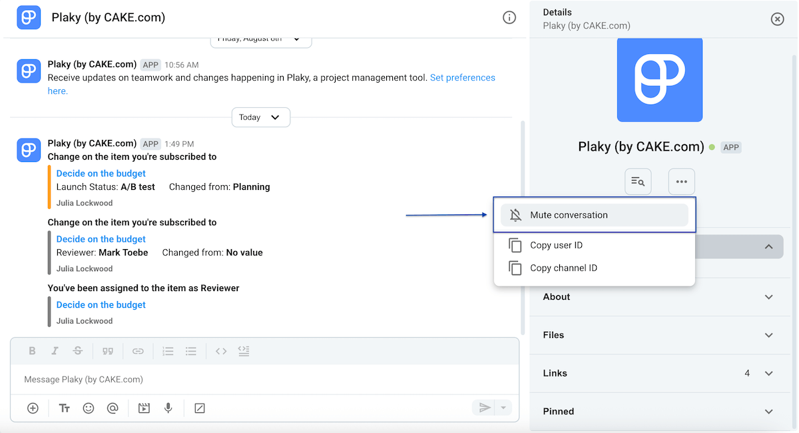
Task: Record an audio clip
Action: tap(168, 408)
